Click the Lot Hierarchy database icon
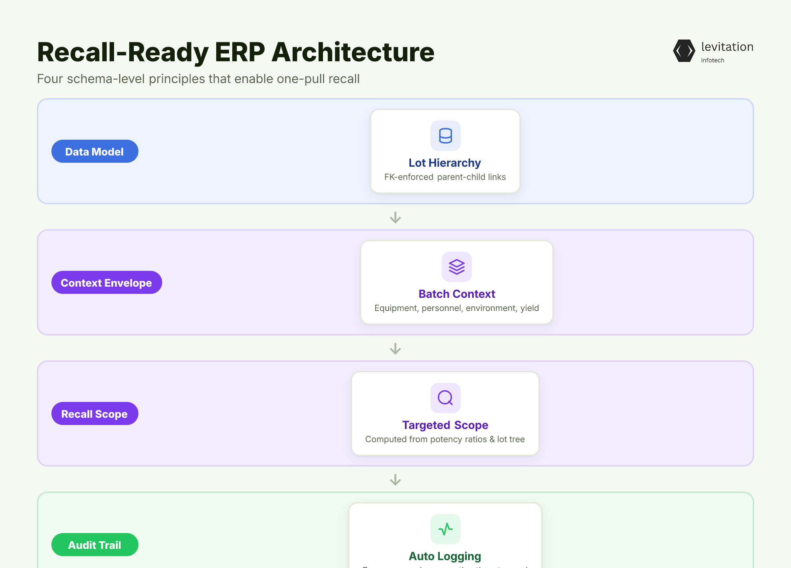This screenshot has width=791, height=568. click(x=445, y=136)
